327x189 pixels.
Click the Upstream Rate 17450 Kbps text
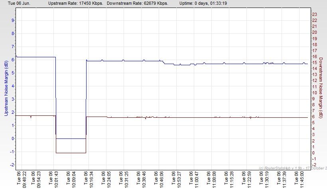(75, 3)
